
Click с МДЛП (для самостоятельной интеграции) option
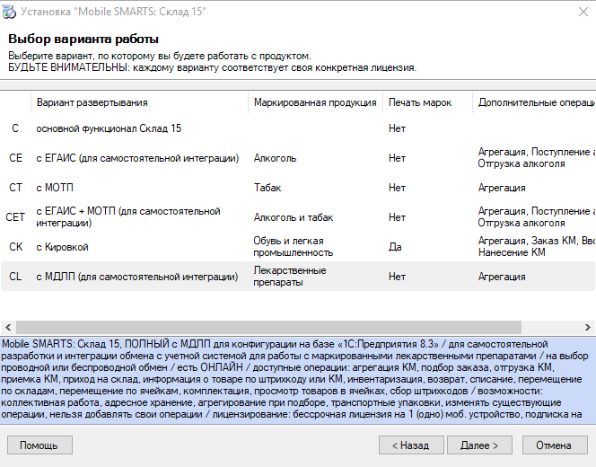137,277
